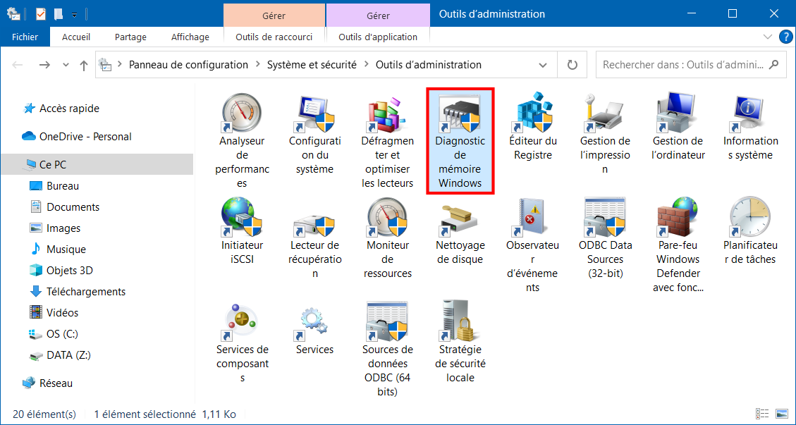This screenshot has width=796, height=425.
Task: Click the Properties quick access toolbar icon
Action: [41, 13]
